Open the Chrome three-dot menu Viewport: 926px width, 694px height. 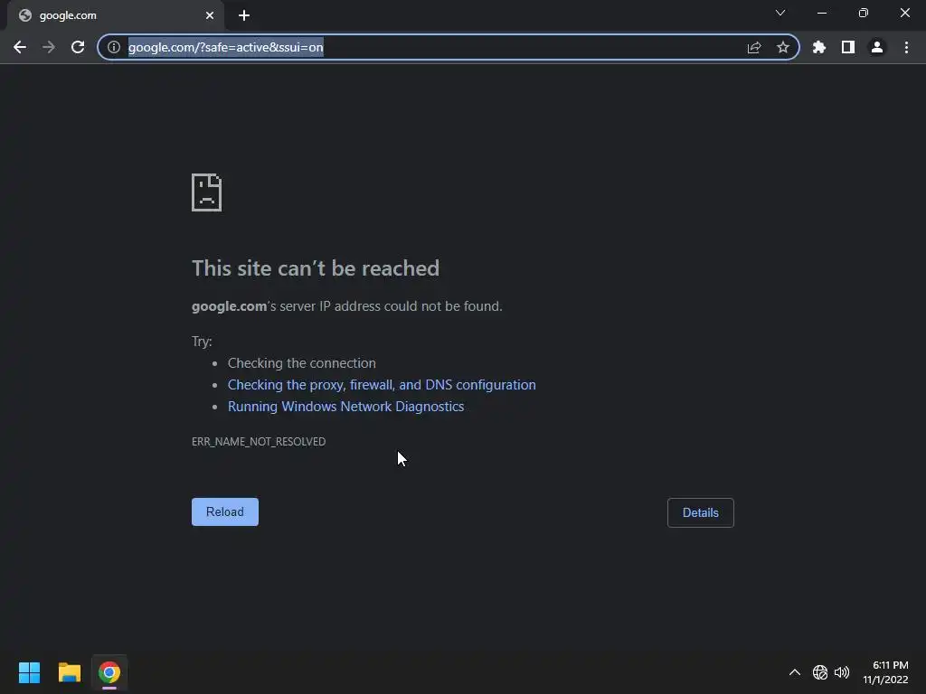coord(906,47)
